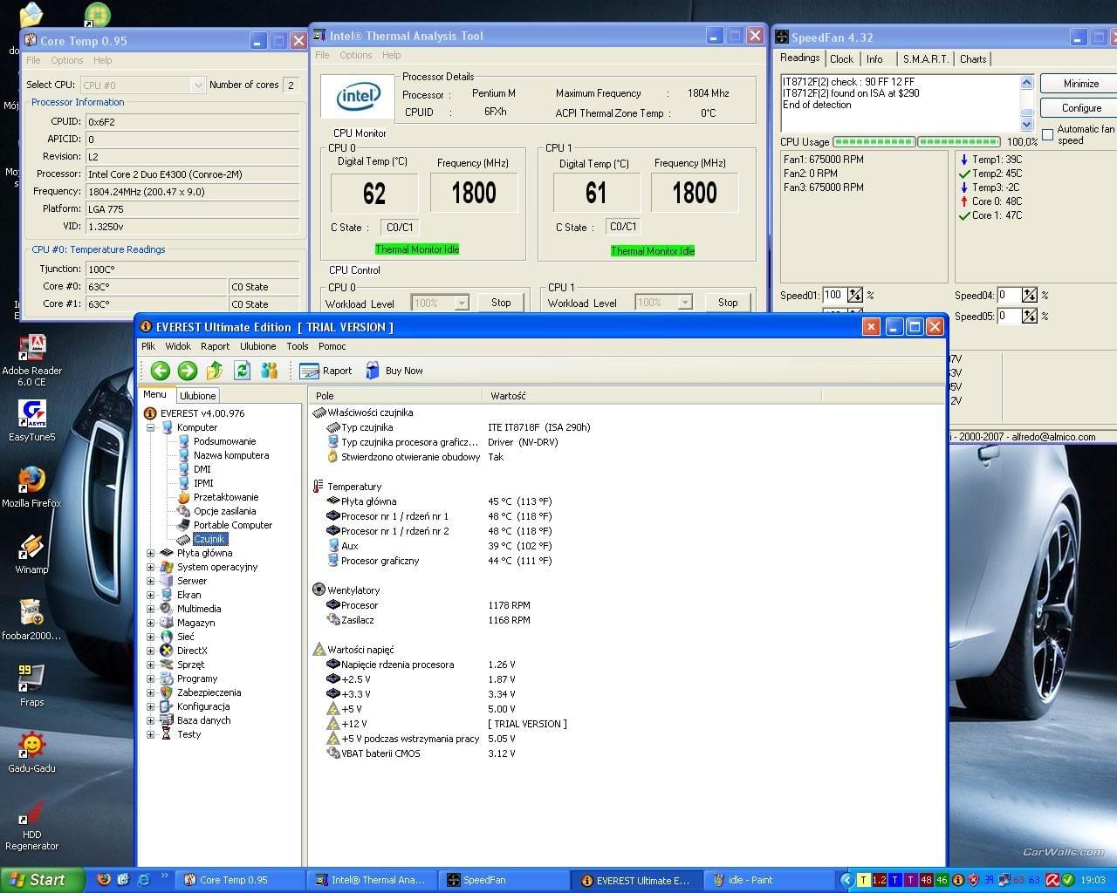Click the users icon in EVEREST toolbar
Image resolution: width=1117 pixels, height=893 pixels.
(x=270, y=371)
